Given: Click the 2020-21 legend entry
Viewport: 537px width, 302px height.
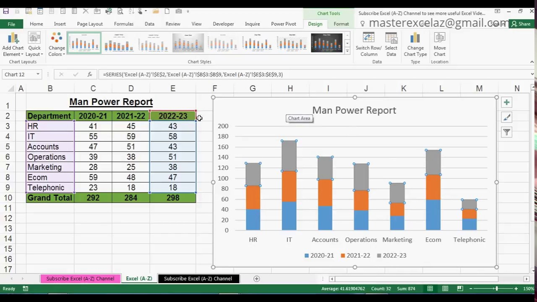Looking at the screenshot, I should click(x=319, y=255).
